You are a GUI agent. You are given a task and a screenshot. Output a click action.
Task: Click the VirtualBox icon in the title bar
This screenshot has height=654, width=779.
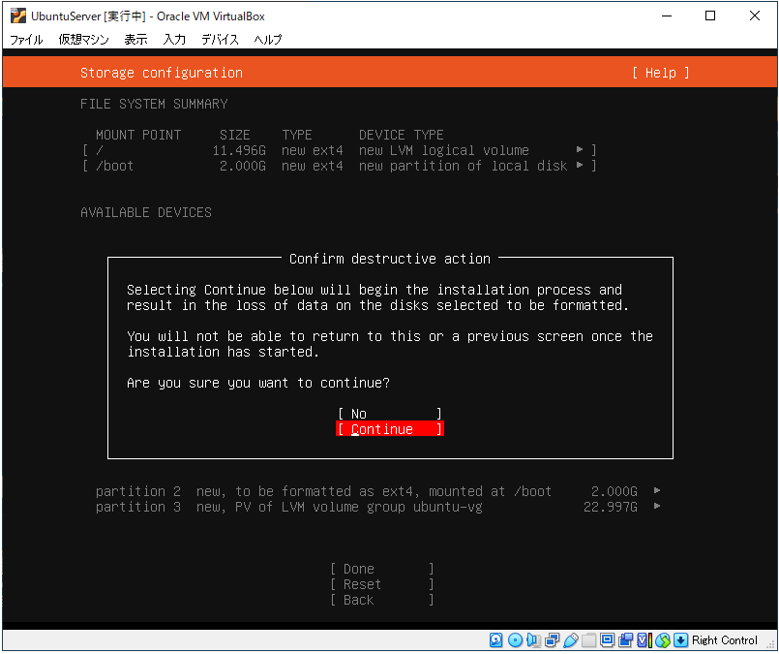pos(17,16)
